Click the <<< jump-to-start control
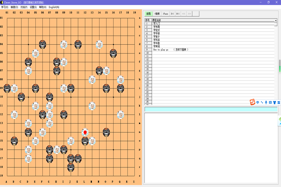 tap(184, 13)
